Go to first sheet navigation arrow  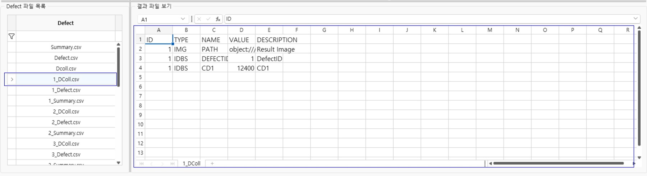click(142, 163)
